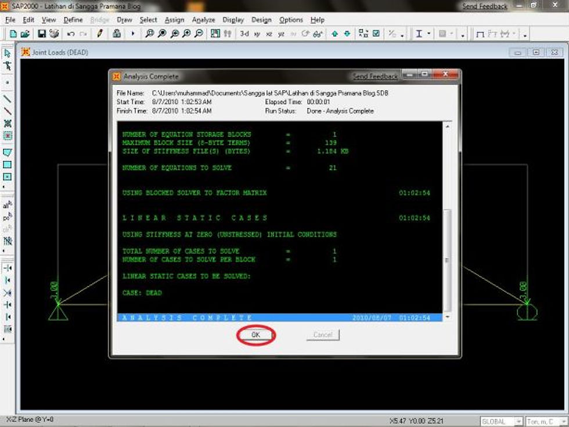
Task: Select the quick draw braces tool
Action: (x=7, y=123)
